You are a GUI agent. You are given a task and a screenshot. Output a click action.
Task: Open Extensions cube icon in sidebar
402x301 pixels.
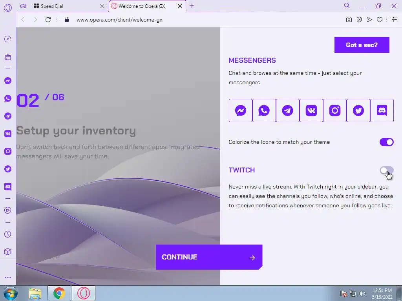pos(8,252)
